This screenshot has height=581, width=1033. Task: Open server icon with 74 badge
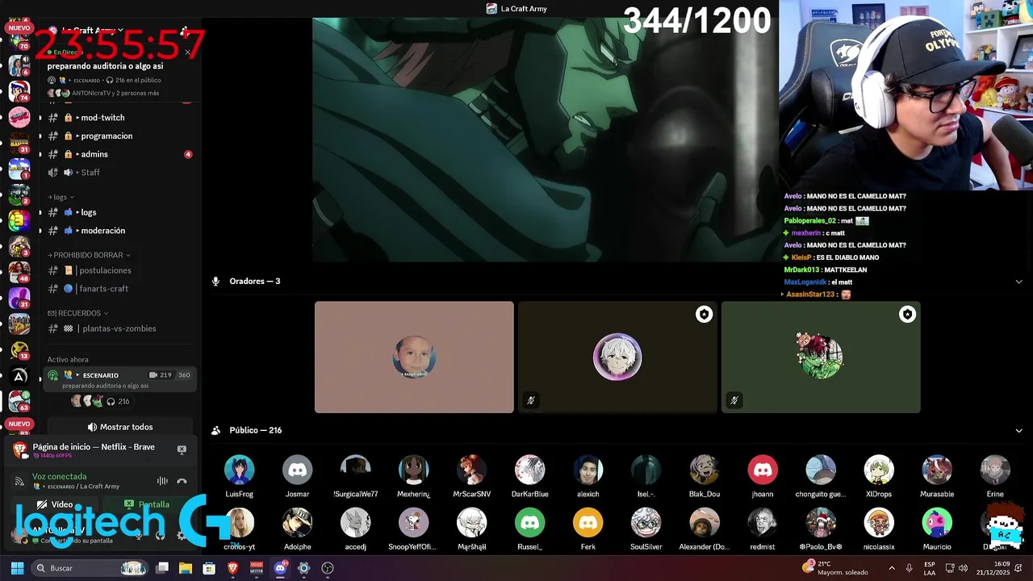19,91
